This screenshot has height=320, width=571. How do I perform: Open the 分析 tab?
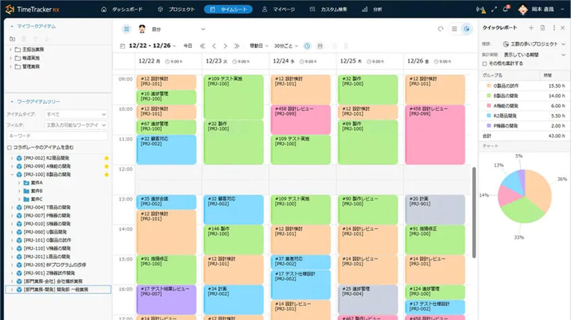372,9
